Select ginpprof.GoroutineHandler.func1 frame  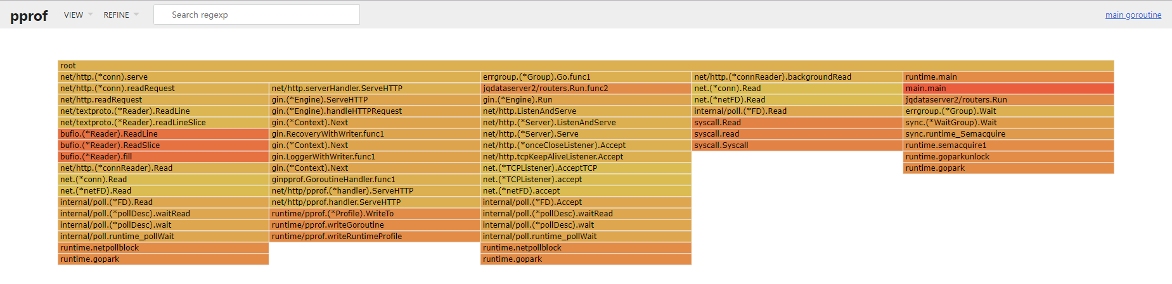(375, 180)
